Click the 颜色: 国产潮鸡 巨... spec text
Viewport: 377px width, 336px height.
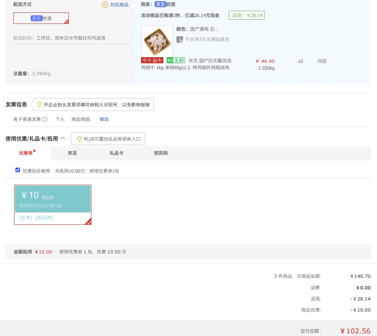click(x=197, y=29)
